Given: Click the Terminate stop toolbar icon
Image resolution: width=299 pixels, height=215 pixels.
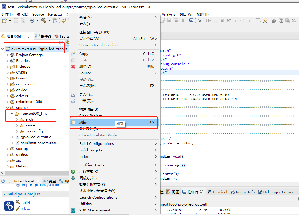Looking at the screenshot, I should click(x=222, y=21).
